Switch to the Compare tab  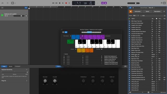pos(18,66)
